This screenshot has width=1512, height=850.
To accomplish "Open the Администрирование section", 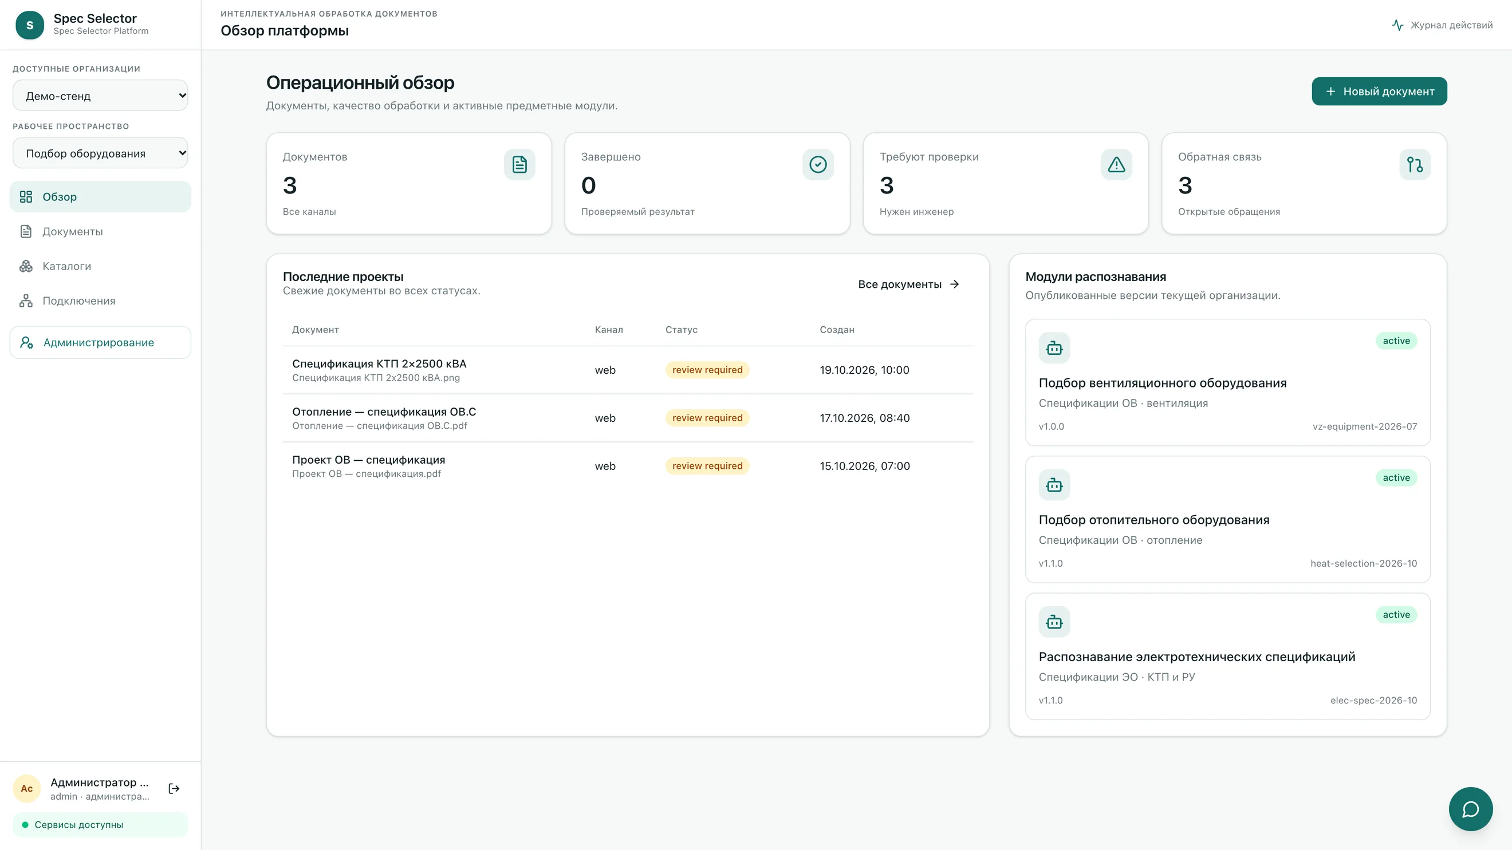I will pos(100,342).
